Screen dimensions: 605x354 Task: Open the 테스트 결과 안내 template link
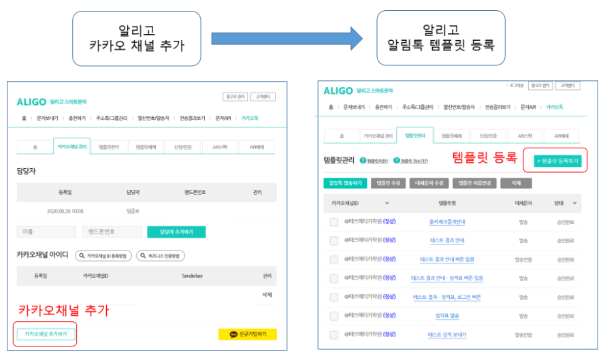pos(446,241)
